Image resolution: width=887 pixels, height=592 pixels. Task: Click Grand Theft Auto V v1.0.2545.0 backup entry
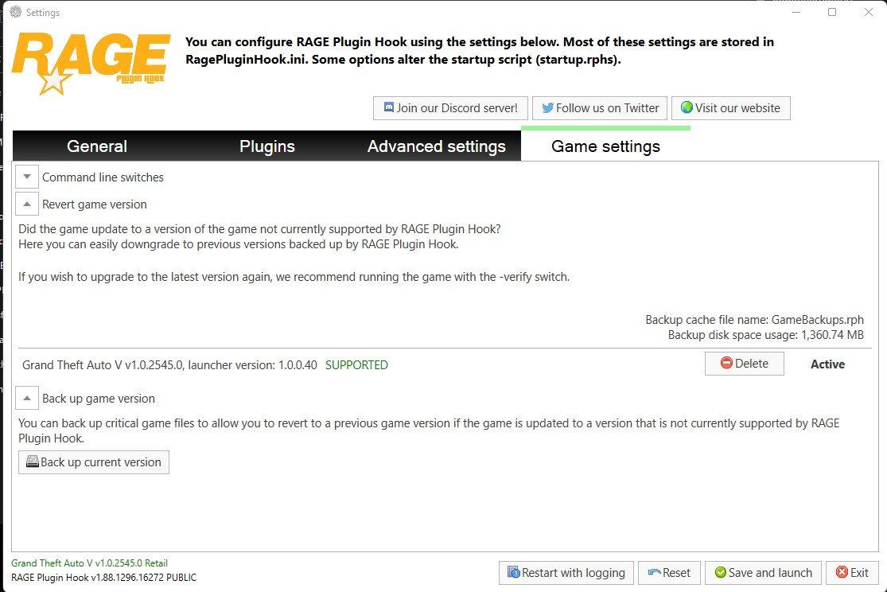point(169,365)
